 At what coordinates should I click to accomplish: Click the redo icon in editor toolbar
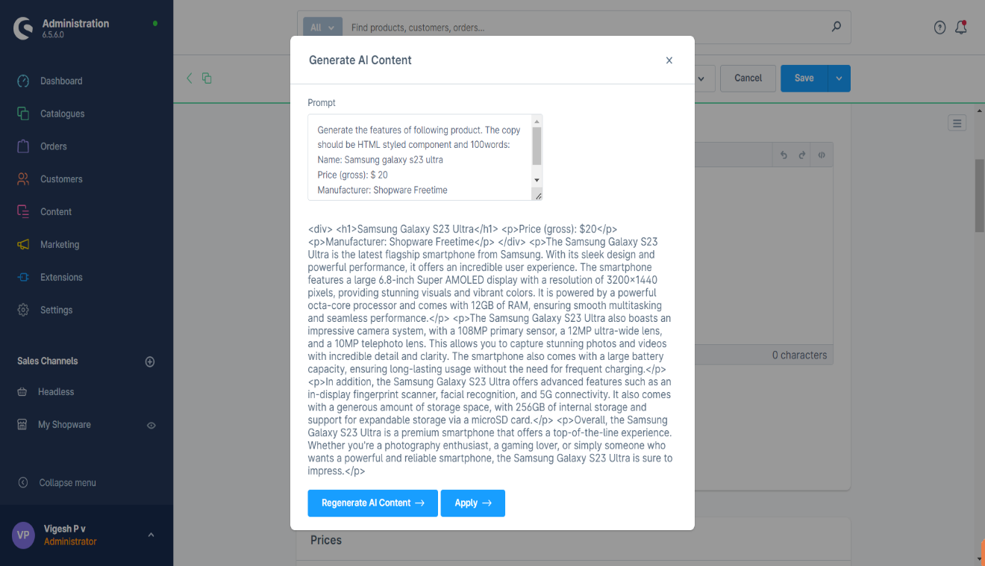[802, 155]
